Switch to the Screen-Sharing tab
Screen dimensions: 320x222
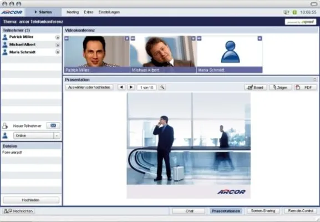263,211
